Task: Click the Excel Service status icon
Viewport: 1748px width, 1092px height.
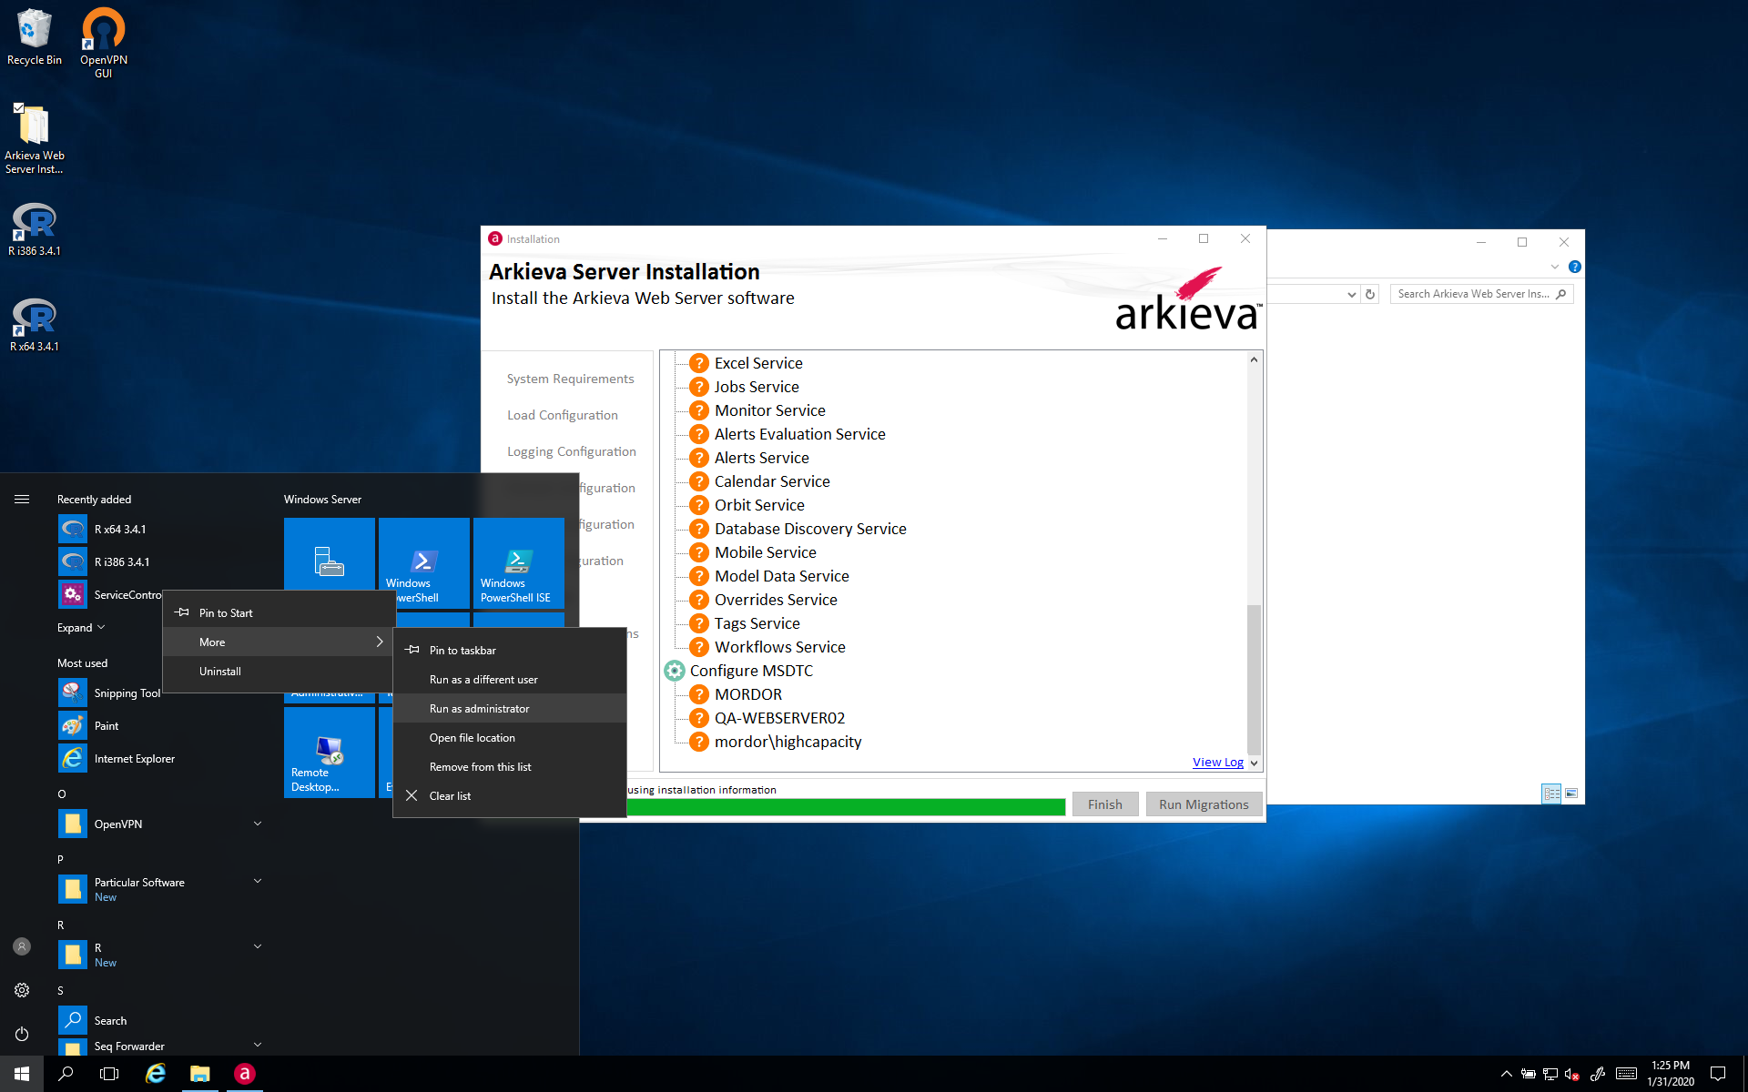Action: (698, 363)
